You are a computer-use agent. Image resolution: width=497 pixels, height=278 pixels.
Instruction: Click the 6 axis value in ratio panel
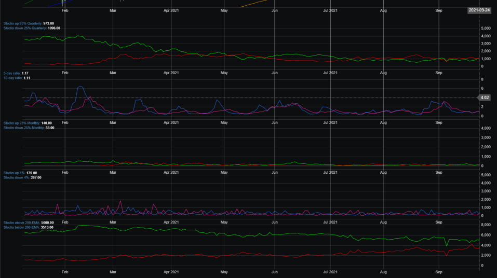tap(482, 88)
